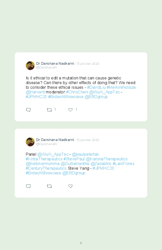
Task: Like the Panel tweet with the heart icon
Action: (x=70, y=186)
